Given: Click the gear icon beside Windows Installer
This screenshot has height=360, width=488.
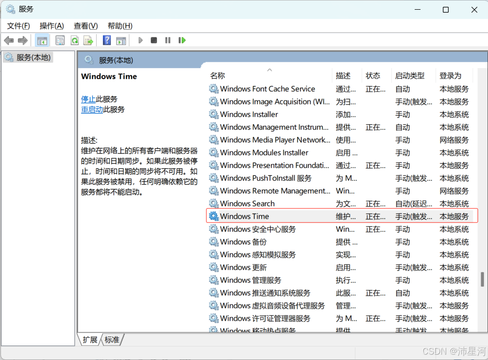Looking at the screenshot, I should 214,114.
